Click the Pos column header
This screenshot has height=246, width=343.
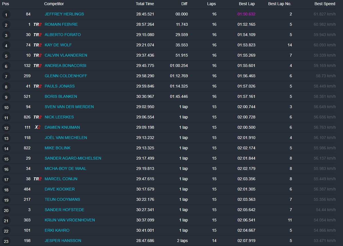point(6,4)
